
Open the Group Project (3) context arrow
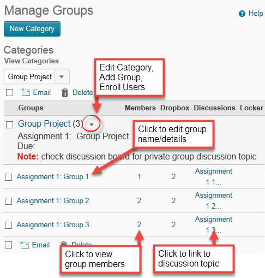pyautogui.click(x=92, y=125)
